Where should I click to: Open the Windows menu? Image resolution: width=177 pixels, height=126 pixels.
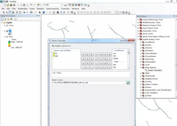tap(75, 9)
